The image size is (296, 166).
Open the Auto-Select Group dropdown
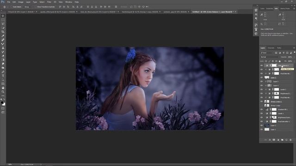coord(28,7)
